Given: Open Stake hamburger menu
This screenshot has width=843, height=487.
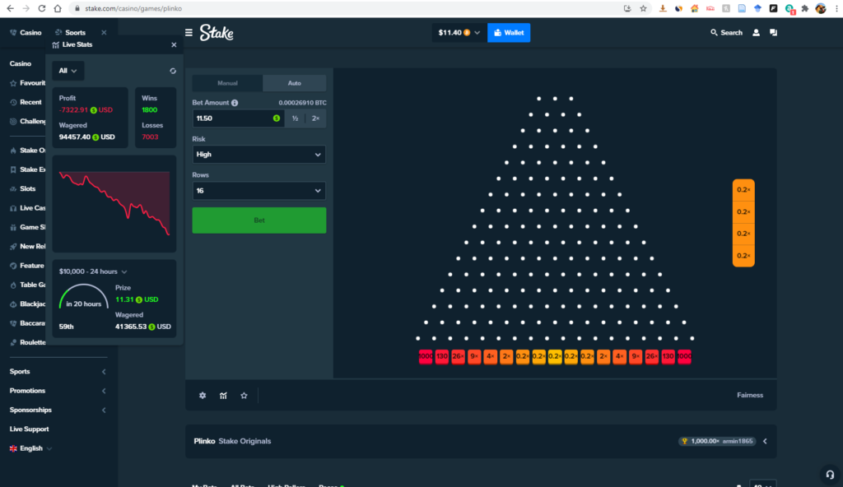Looking at the screenshot, I should (x=189, y=33).
